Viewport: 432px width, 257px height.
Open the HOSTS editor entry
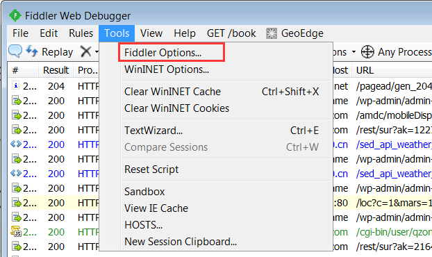(x=143, y=225)
